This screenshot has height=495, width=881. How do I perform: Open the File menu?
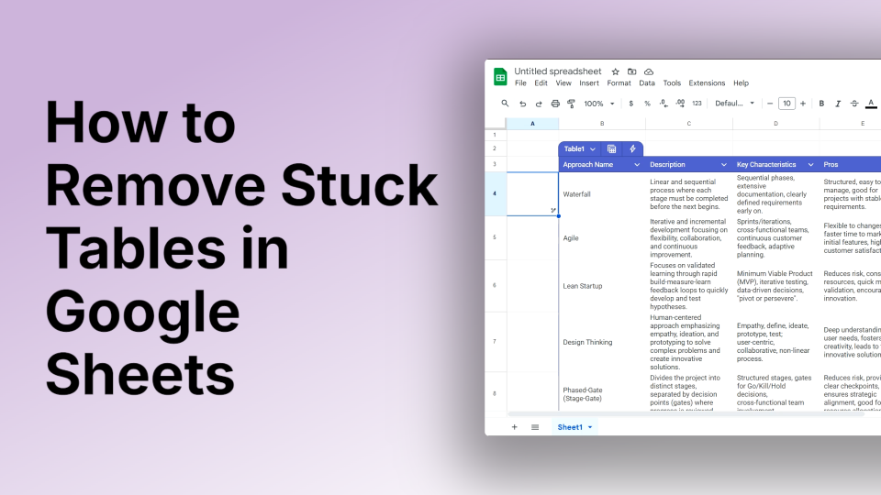(520, 83)
